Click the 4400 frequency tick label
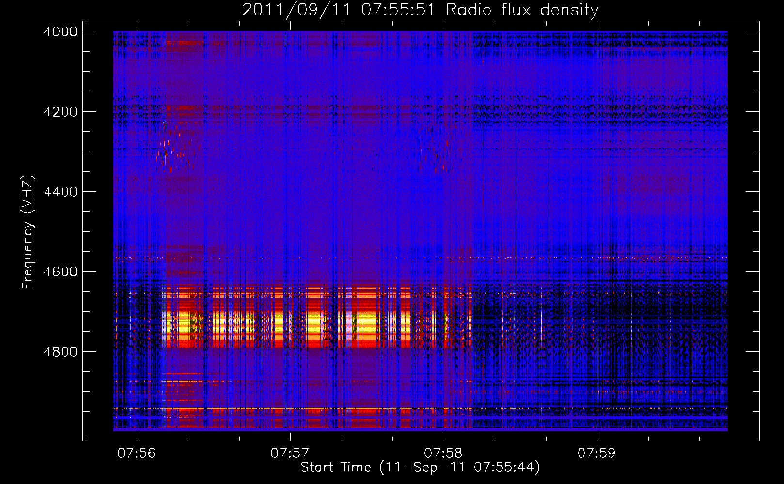784x484 pixels. 60,192
